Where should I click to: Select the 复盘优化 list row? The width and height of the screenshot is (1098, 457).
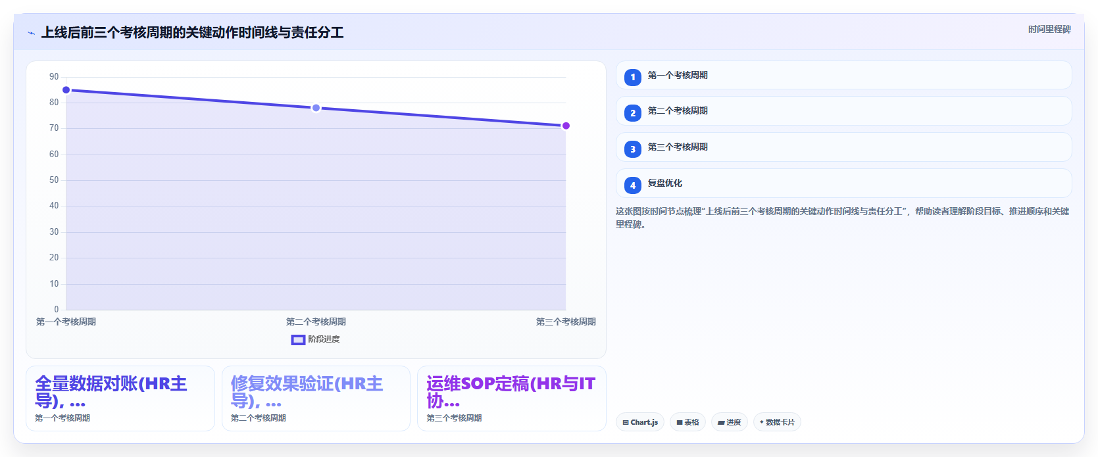click(844, 183)
